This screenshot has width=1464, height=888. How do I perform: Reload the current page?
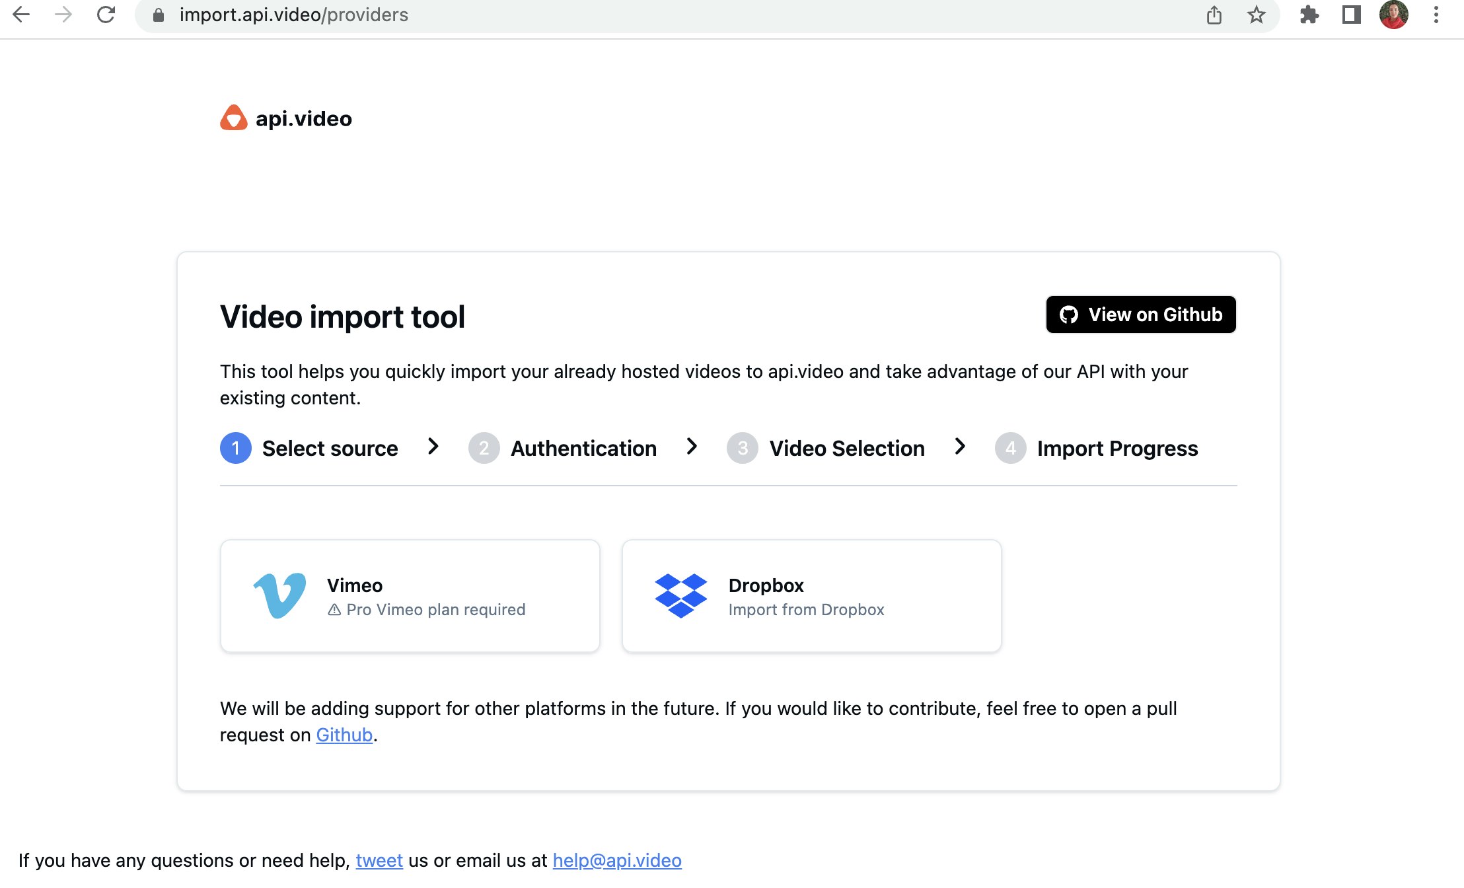[x=106, y=15]
